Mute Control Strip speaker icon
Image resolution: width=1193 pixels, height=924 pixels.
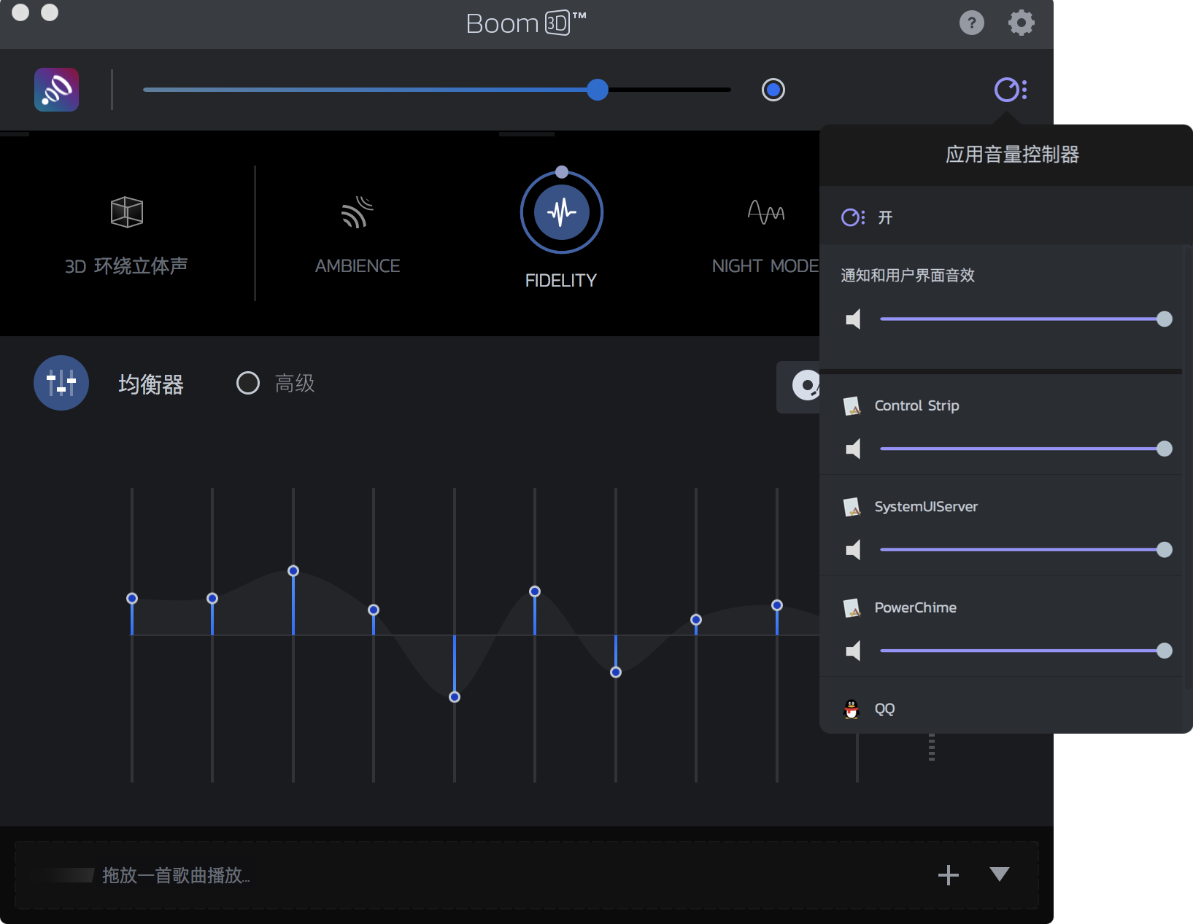pyautogui.click(x=853, y=449)
